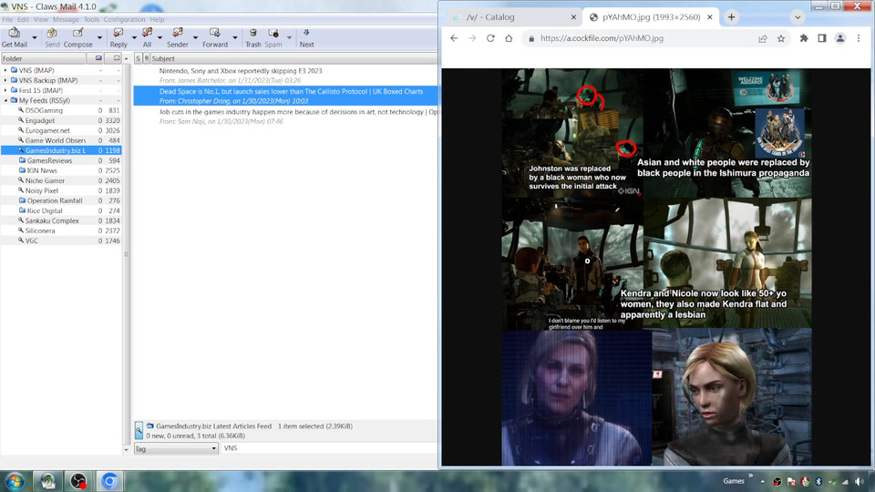Expand the VNS (IMAP) folder
The width and height of the screenshot is (875, 492).
5,70
